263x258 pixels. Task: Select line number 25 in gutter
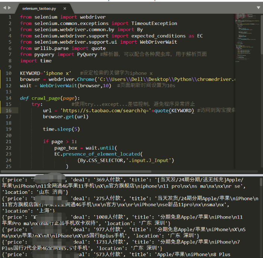point(9,167)
